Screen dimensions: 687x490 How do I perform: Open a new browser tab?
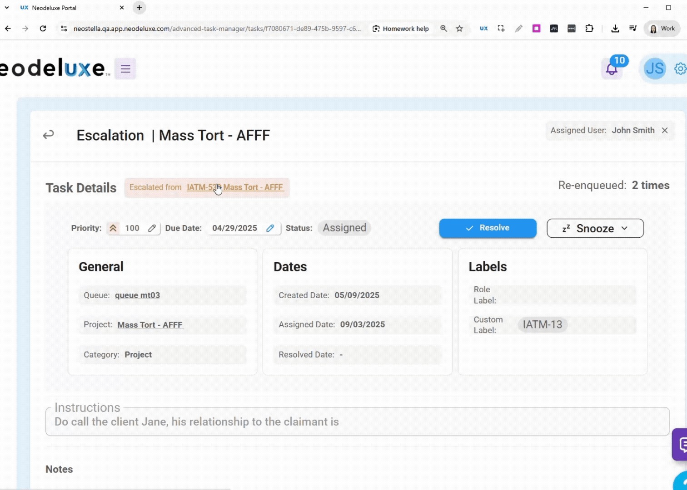[x=139, y=8]
